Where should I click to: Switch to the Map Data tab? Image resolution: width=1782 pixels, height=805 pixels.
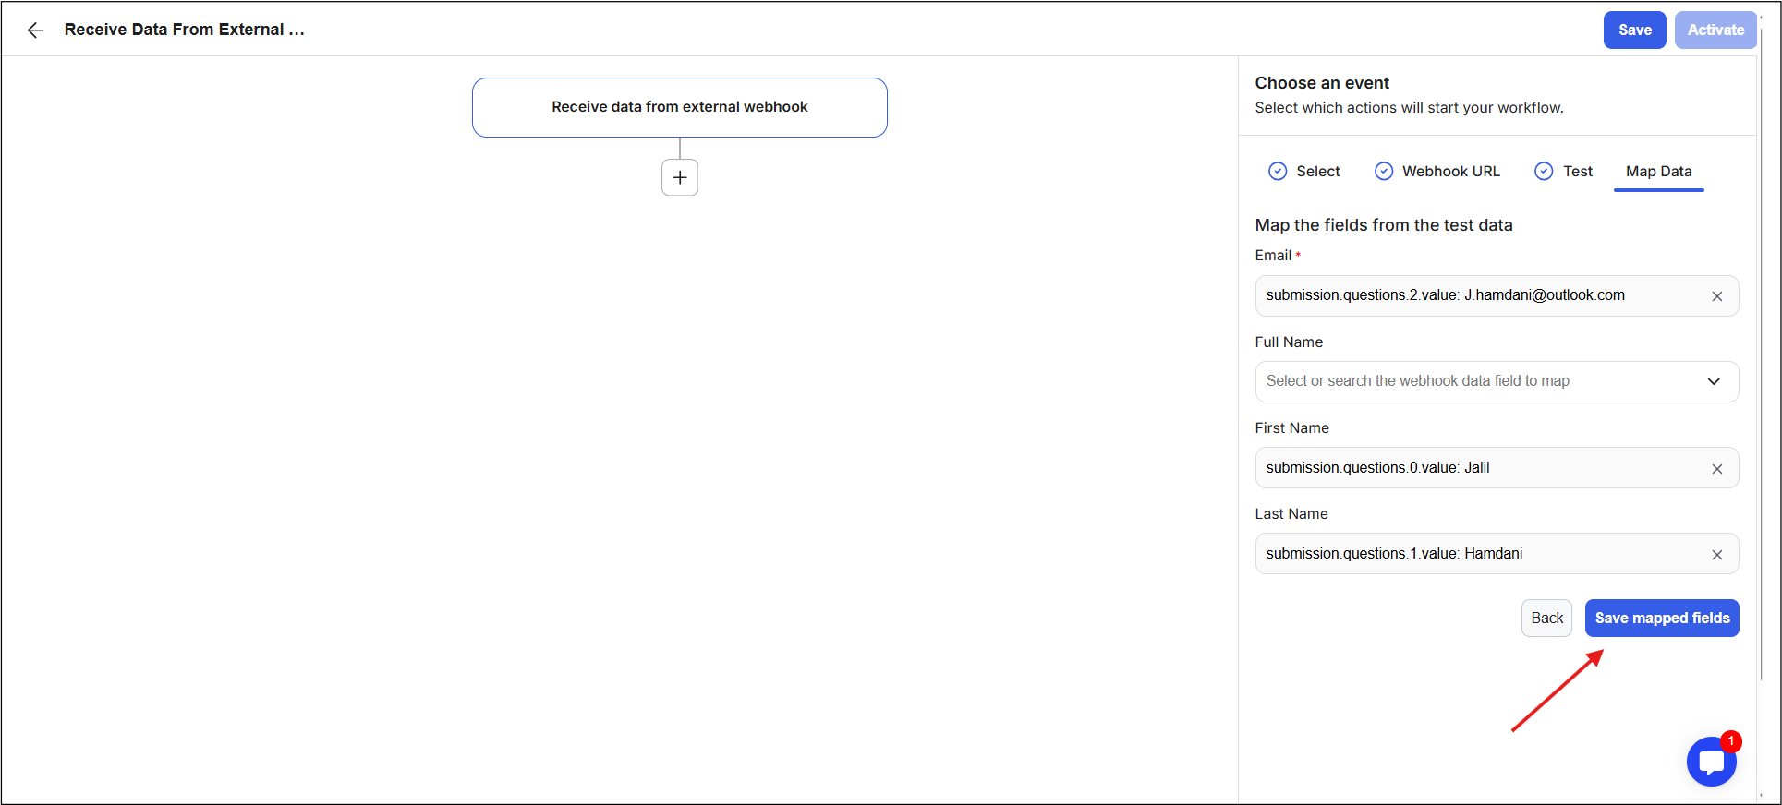[x=1658, y=172]
